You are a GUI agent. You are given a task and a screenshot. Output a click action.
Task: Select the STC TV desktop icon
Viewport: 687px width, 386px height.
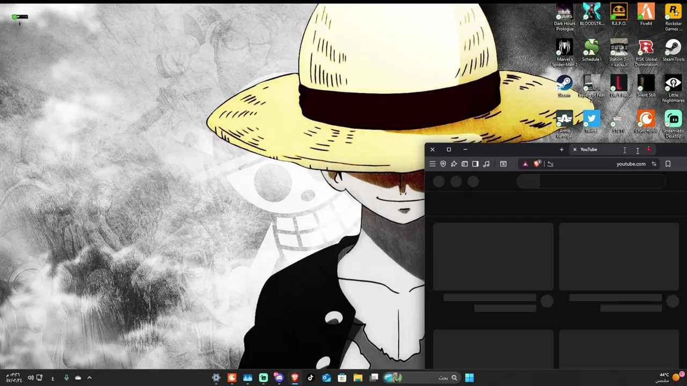click(x=619, y=123)
